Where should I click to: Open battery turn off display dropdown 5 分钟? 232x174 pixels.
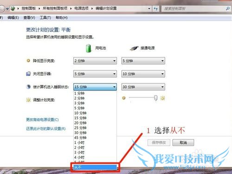95,74
